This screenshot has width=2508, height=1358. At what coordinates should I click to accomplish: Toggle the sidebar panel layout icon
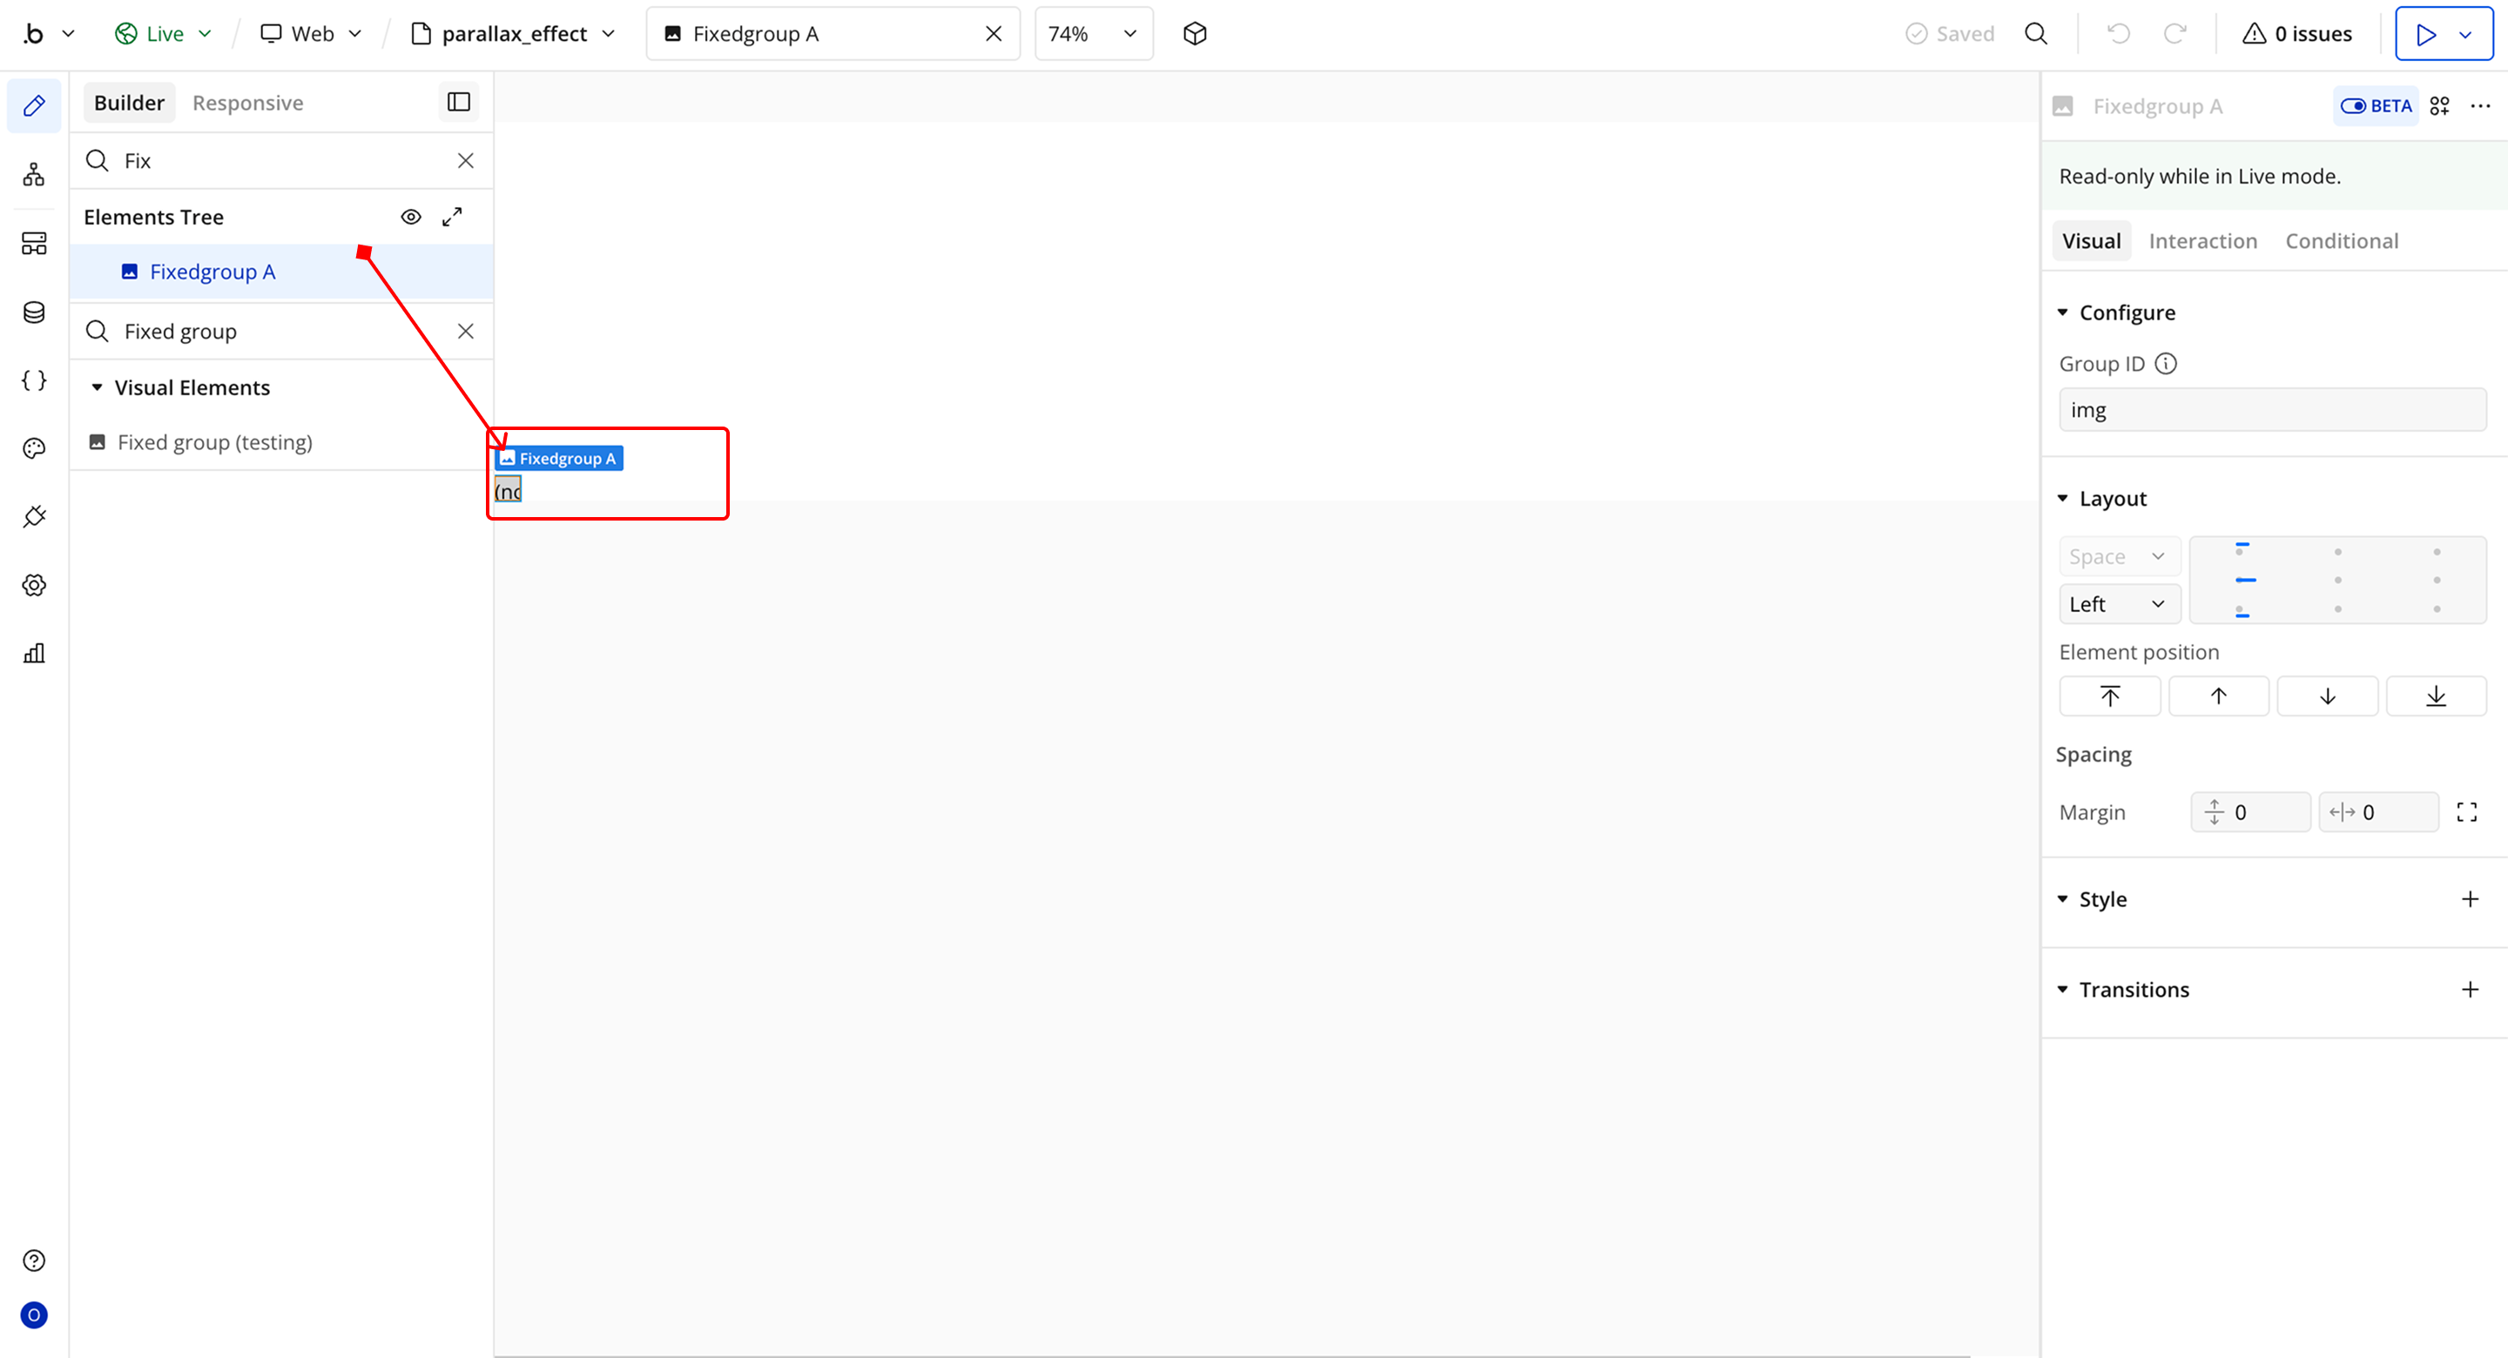coord(459,102)
